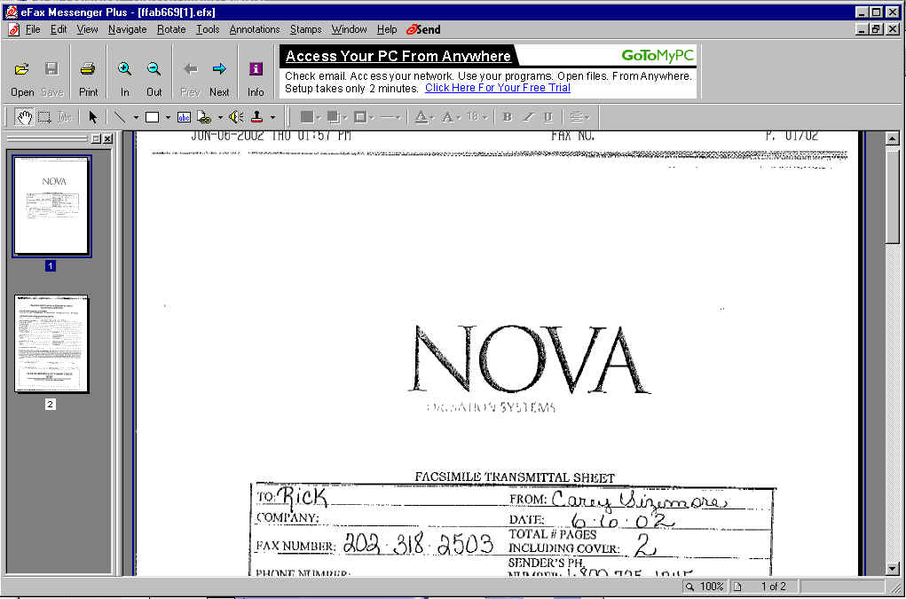Select the Hand pan tool

(24, 117)
